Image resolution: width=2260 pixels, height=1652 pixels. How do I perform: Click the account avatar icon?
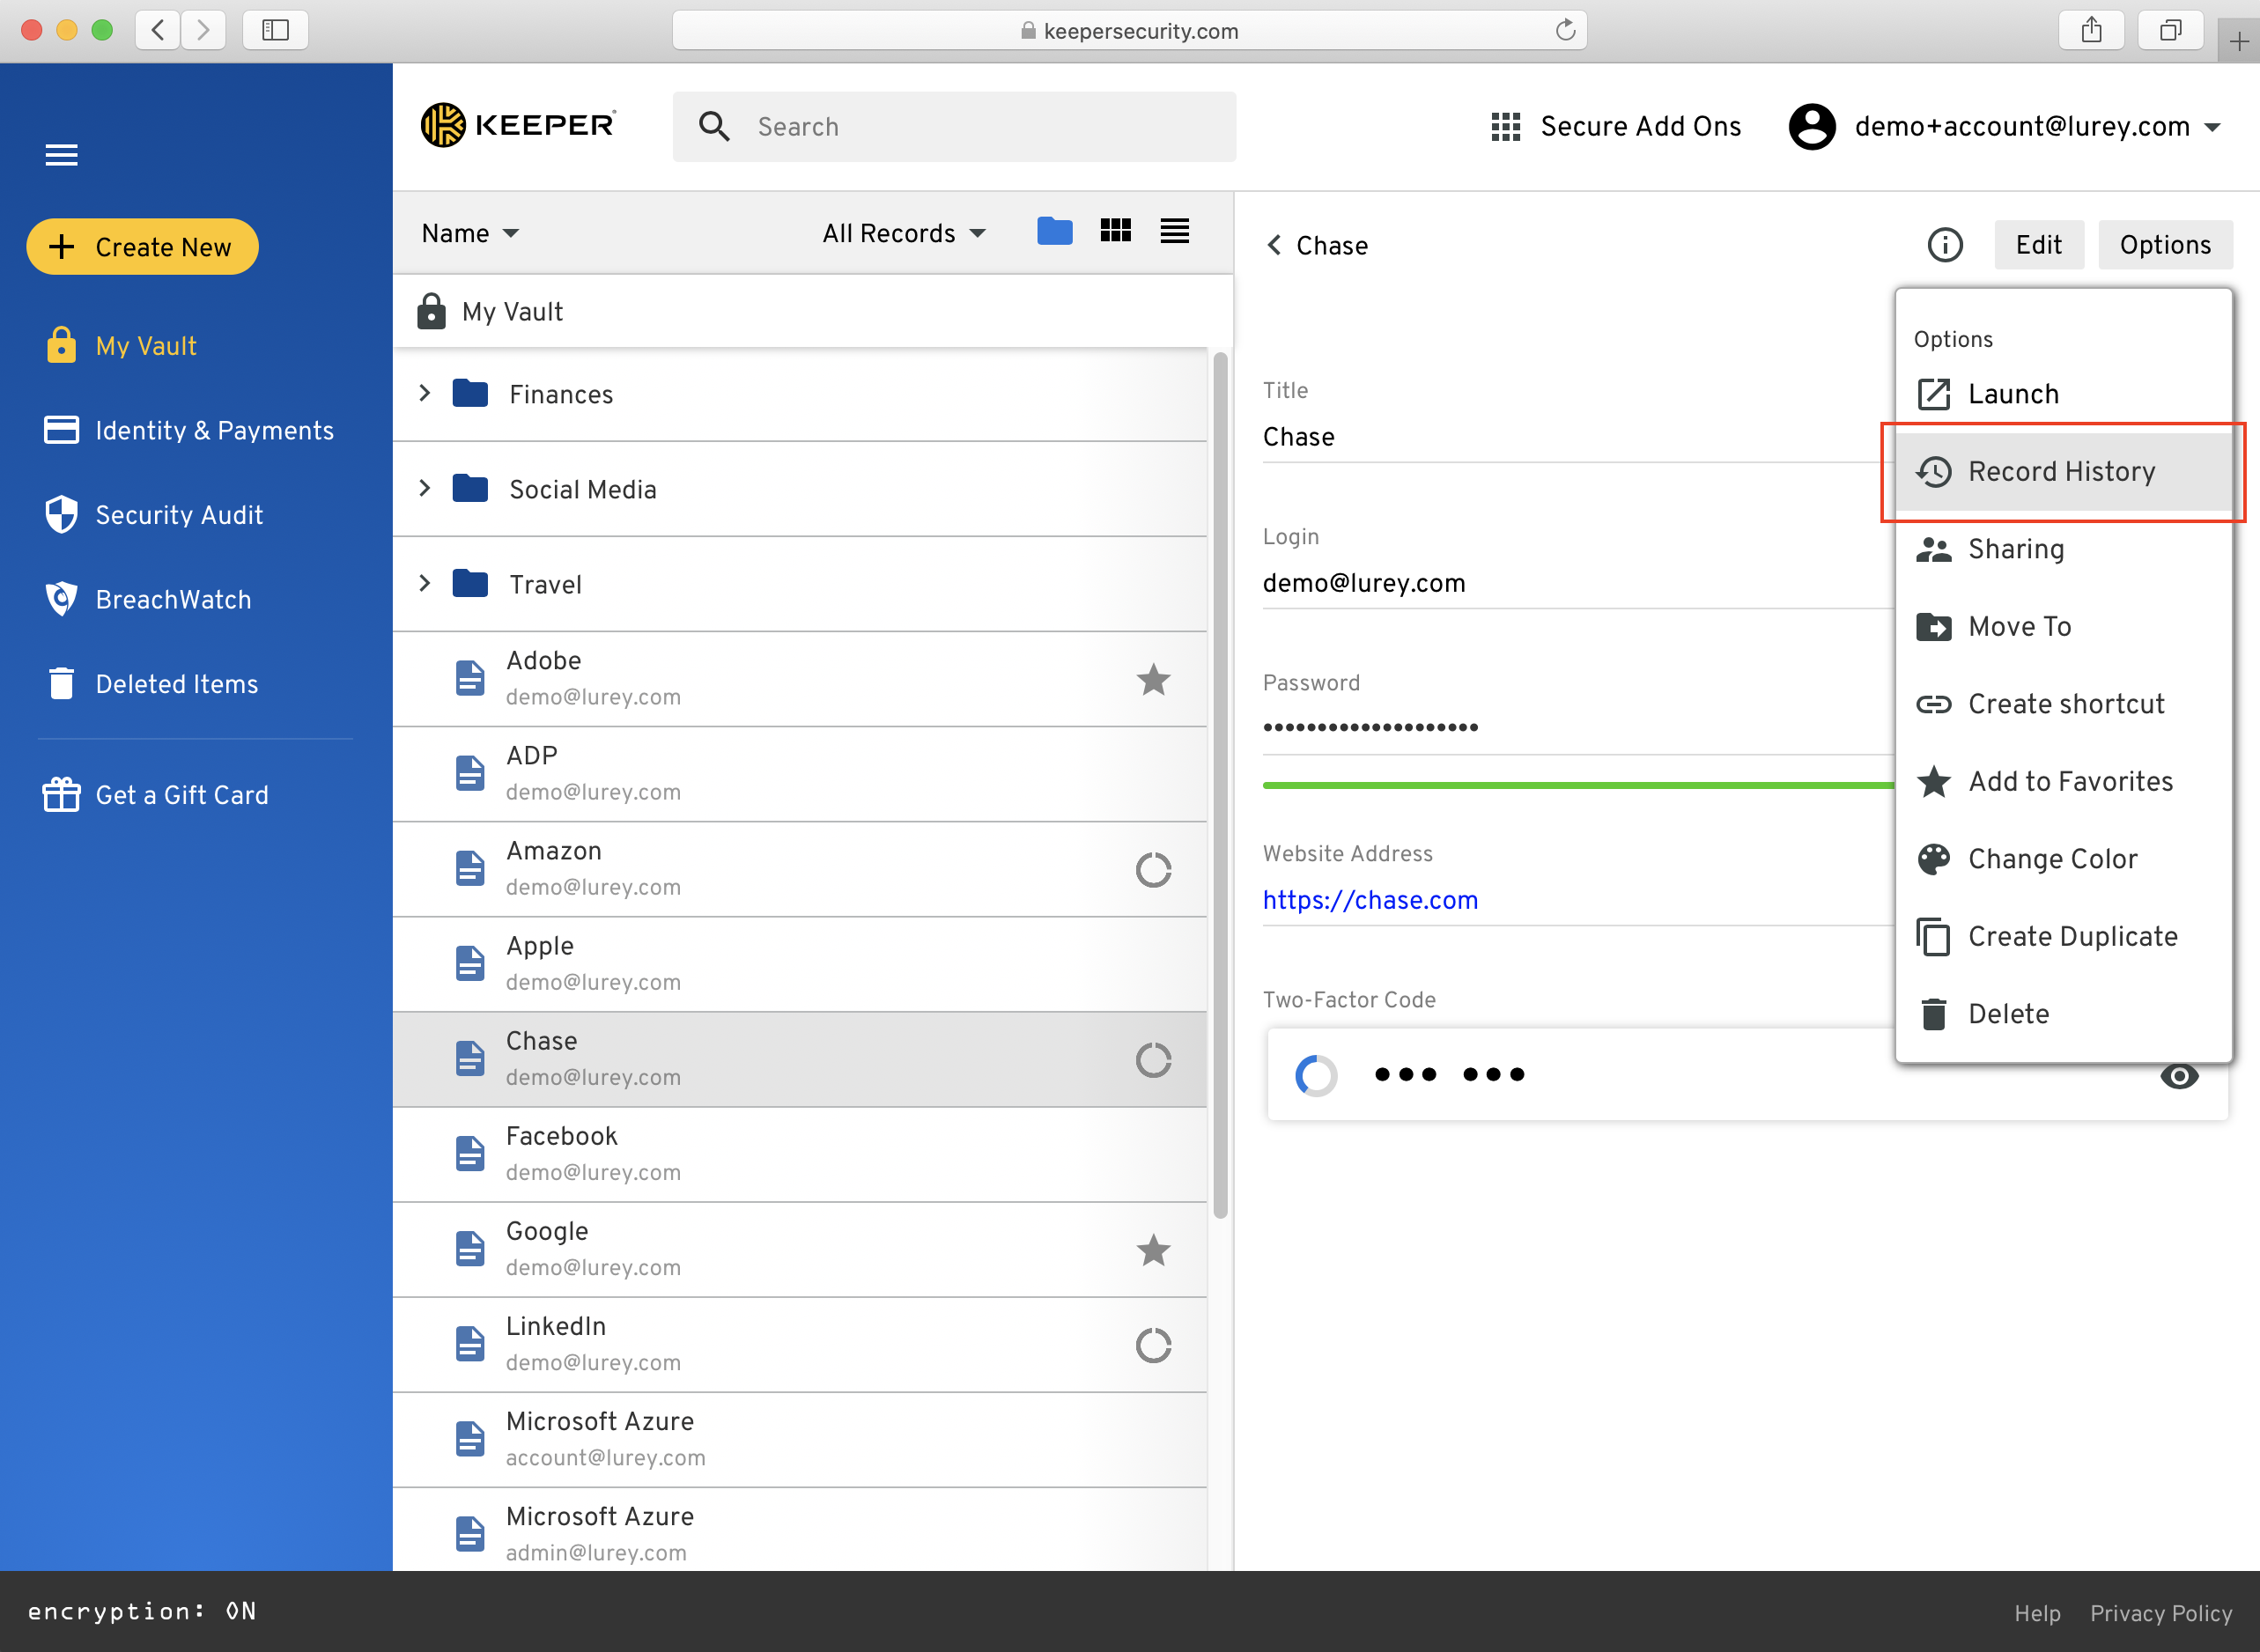(1811, 127)
